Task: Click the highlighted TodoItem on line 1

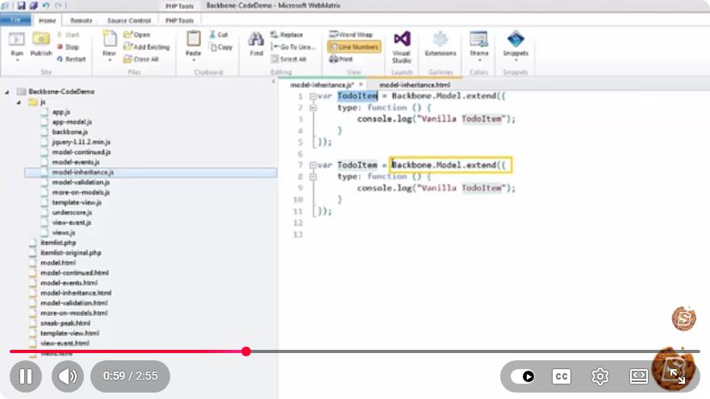Action: pyautogui.click(x=357, y=96)
